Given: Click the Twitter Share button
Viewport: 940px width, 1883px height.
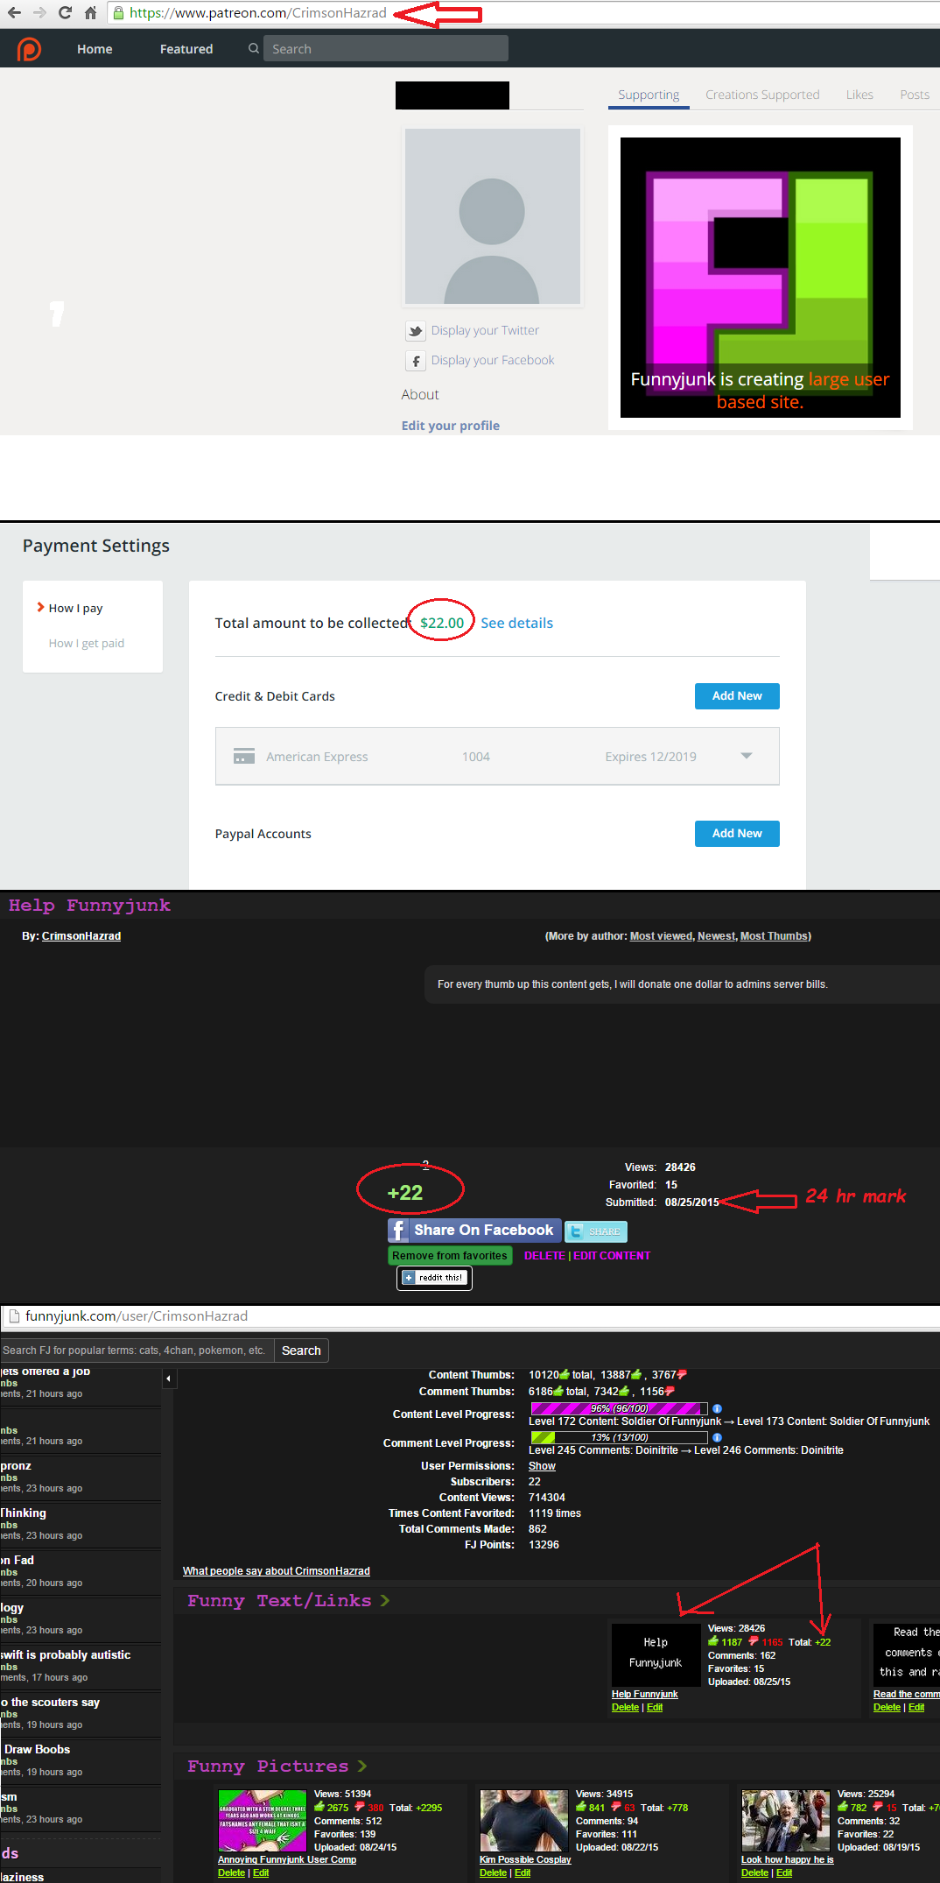Looking at the screenshot, I should (x=595, y=1231).
